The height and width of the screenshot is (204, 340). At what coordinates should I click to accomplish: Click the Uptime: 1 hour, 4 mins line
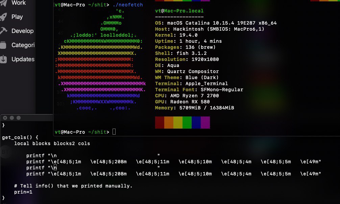click(189, 41)
